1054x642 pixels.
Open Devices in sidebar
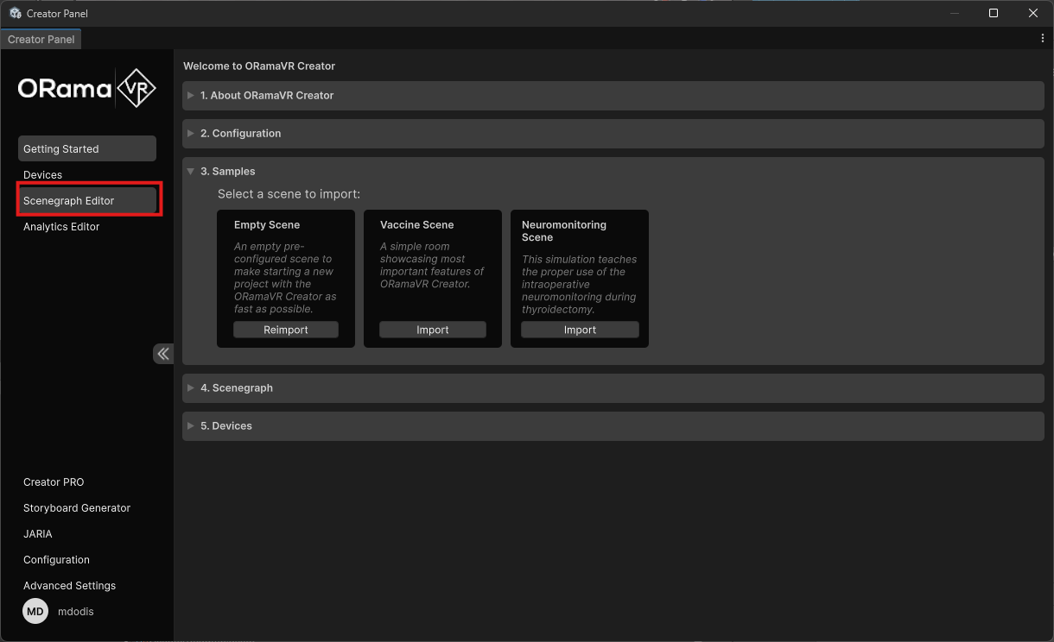[87, 174]
